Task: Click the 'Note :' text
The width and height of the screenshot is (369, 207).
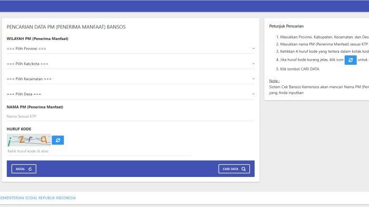Action: coord(275,81)
